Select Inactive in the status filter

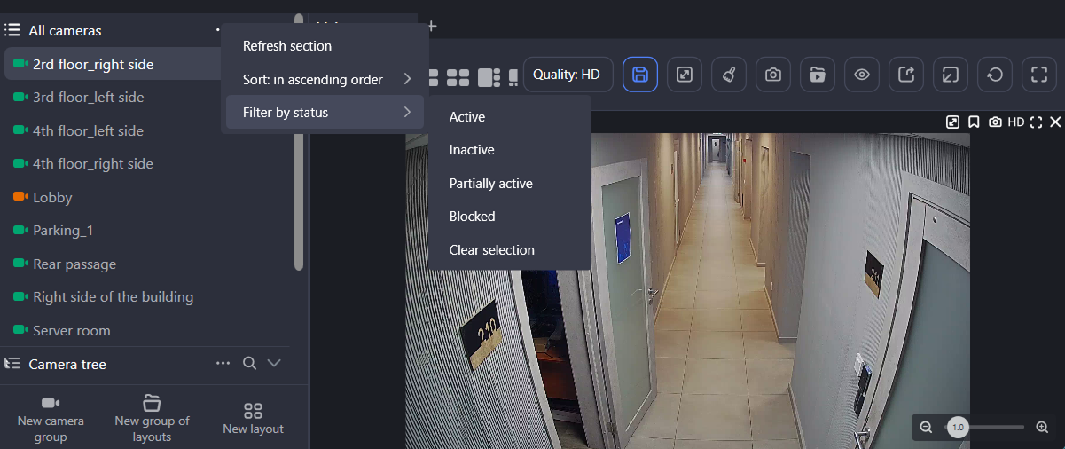[x=472, y=150]
